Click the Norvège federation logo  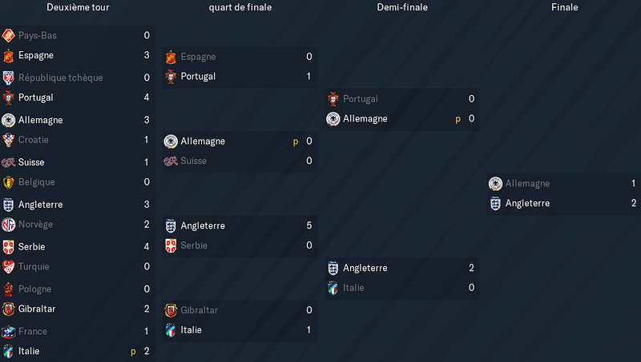click(8, 225)
